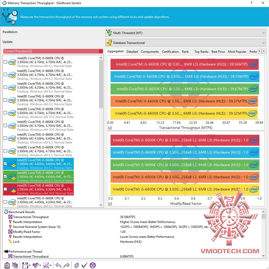The width and height of the screenshot is (269, 269).
Task: Save results dropdown arrow next to floppy
Action: (30, 265)
